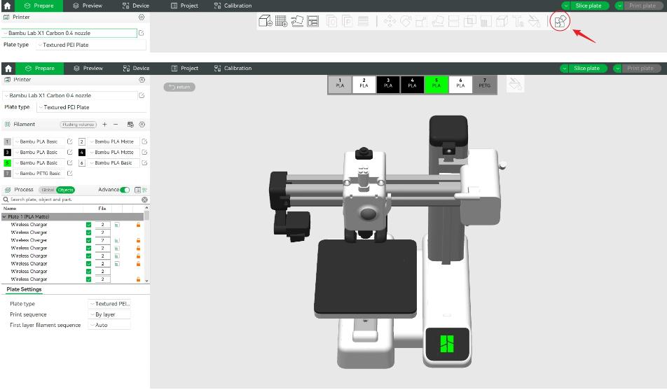This screenshot has width=667, height=390.
Task: Select the Plate Settings tab
Action: (x=24, y=289)
